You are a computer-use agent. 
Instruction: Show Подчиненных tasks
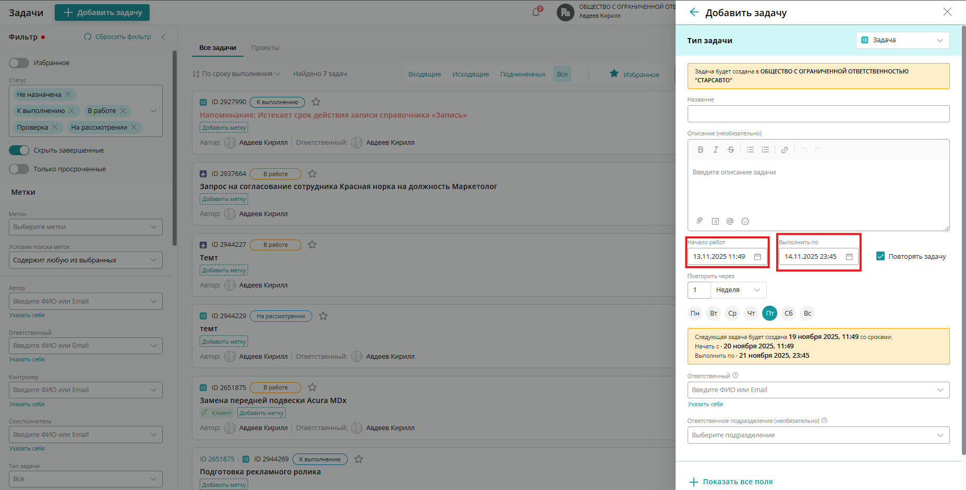pos(523,74)
